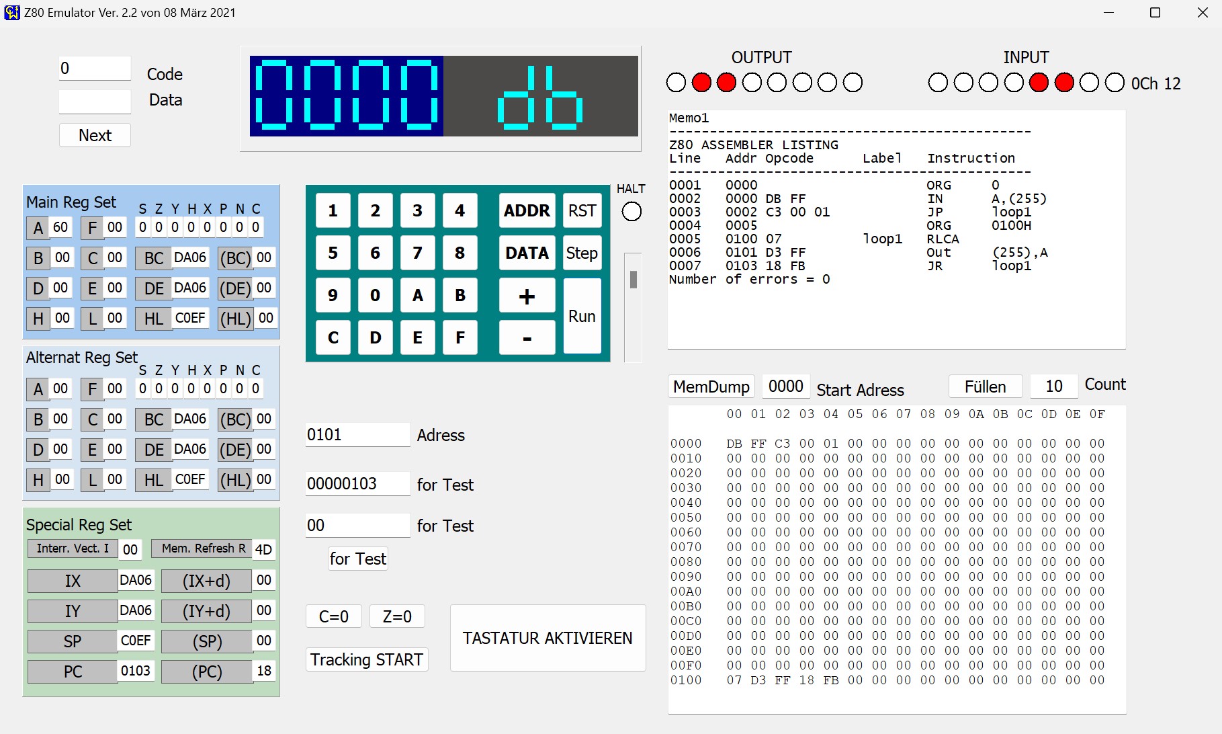Click Main Reg Set HL register button
The image size is (1222, 734).
coord(154,319)
